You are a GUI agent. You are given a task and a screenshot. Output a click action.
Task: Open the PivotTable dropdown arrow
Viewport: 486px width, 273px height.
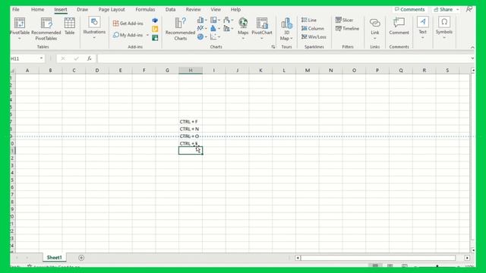20,39
